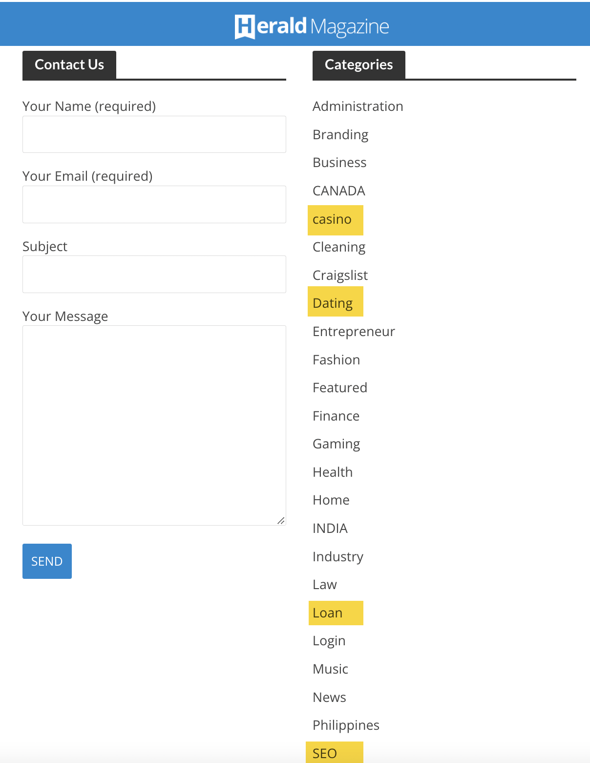Click the Herald Magazine logo
Screen dimensions: 590x763
(x=312, y=26)
